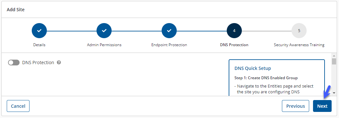
Task: Click the Endpoint Protection step checkmark circle
Action: point(169,31)
